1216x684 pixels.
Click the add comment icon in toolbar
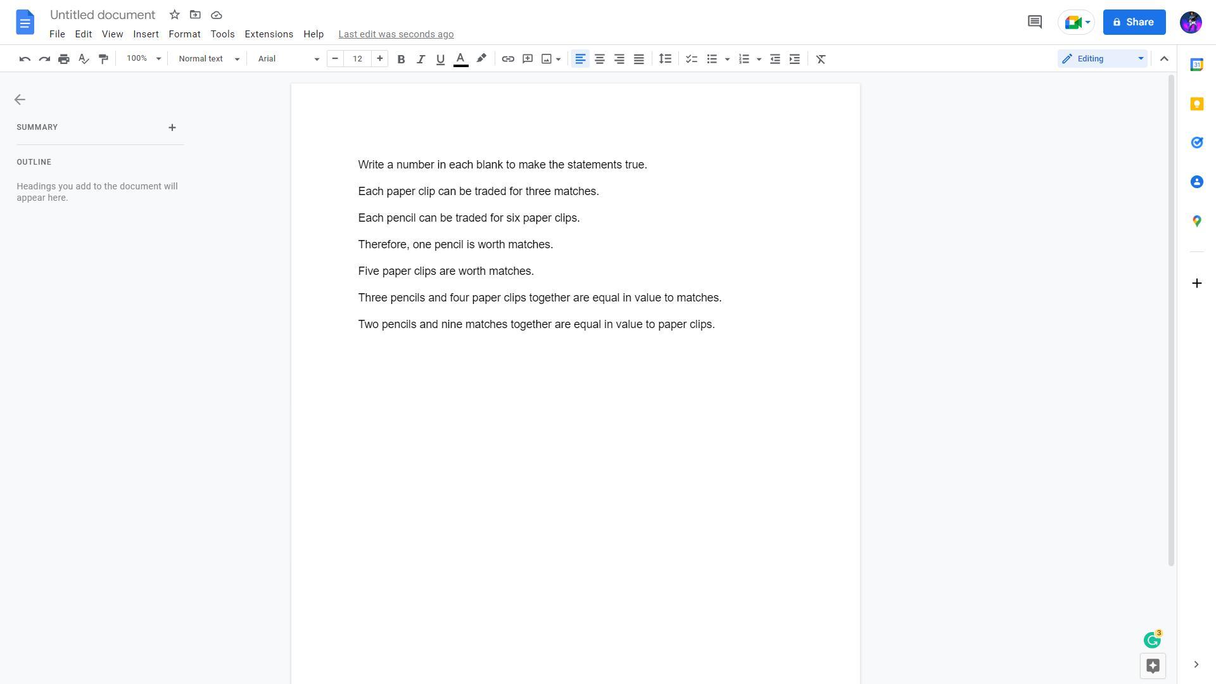[527, 59]
